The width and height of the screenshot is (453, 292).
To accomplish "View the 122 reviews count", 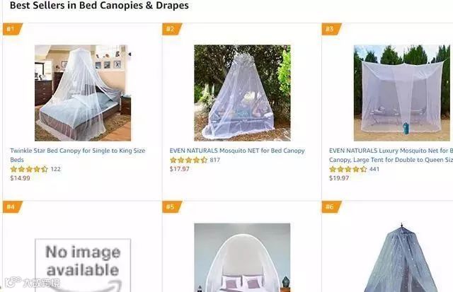I will [56, 169].
